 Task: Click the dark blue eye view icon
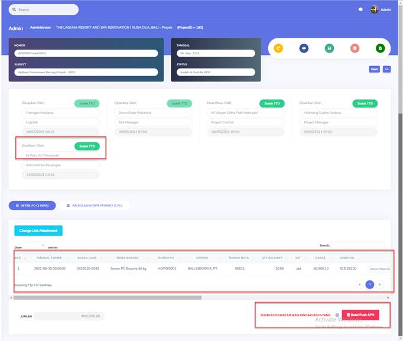[304, 48]
